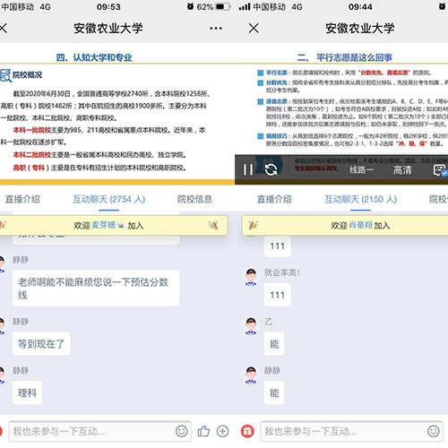Tap battery indicator showing 62%
Screen dimensions: 448x448
pos(214,6)
